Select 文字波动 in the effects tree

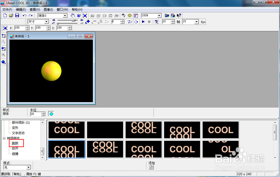(x=18, y=133)
